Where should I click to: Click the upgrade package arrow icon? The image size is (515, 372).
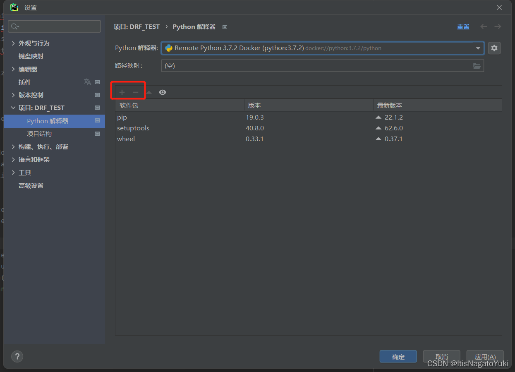(149, 92)
